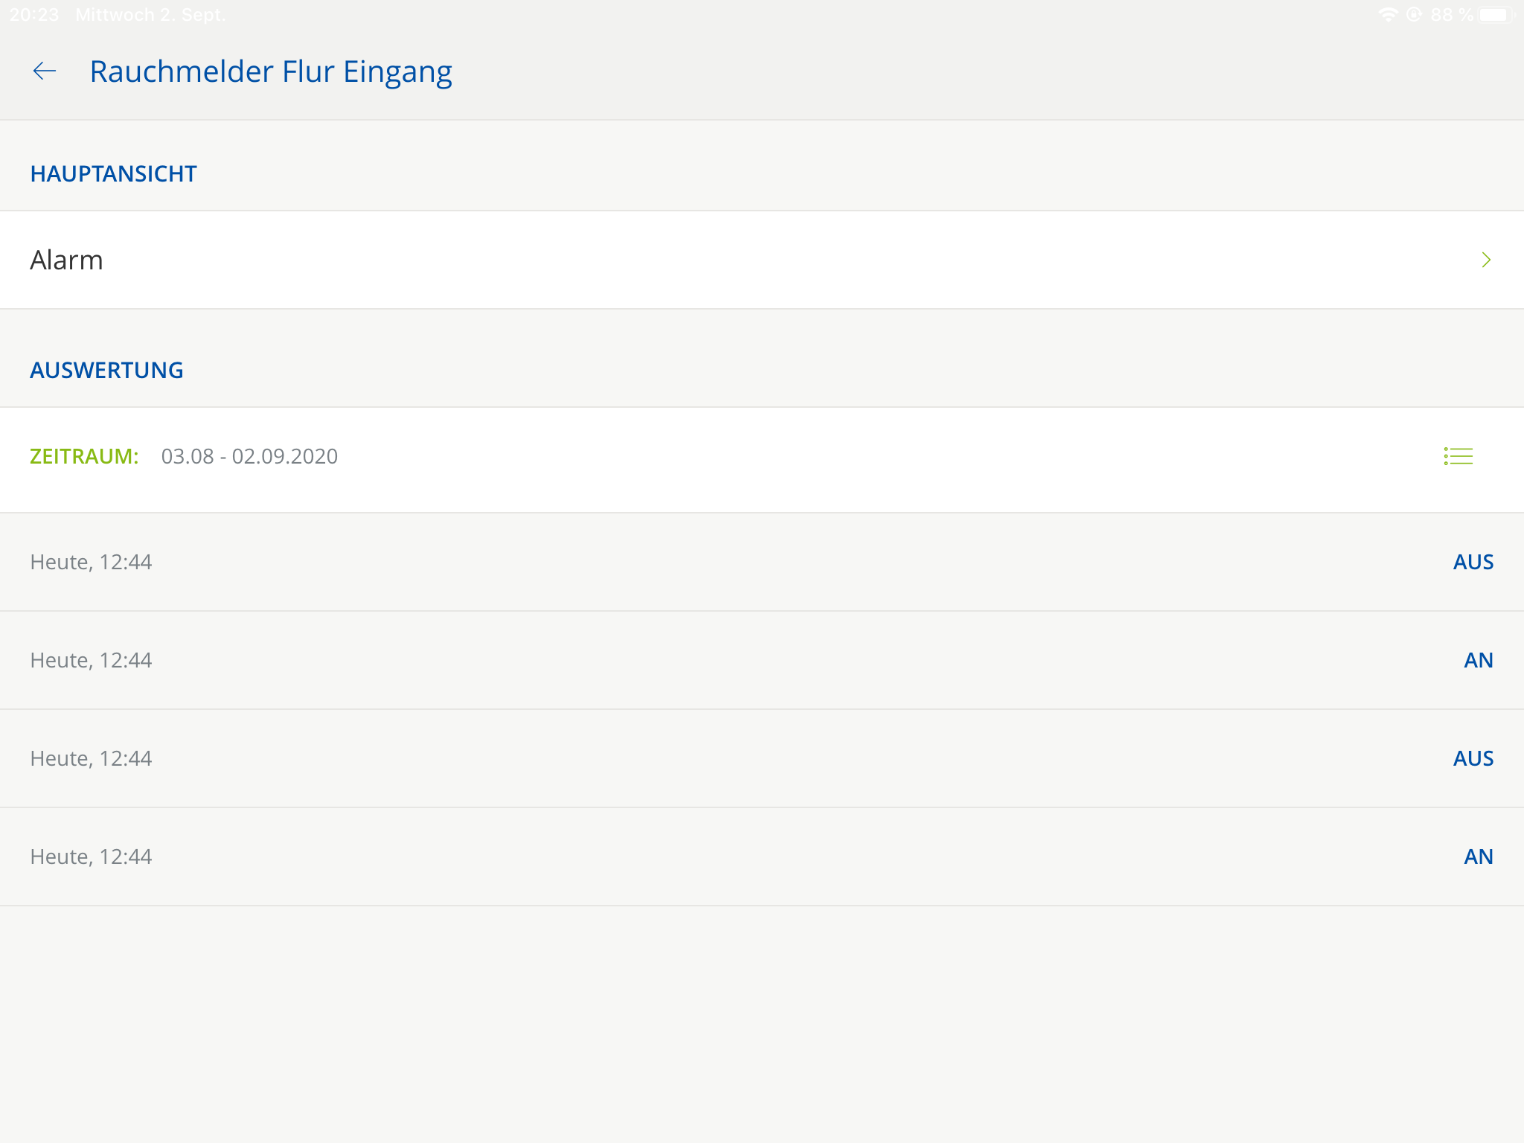Select the topmost AUS log entry
Screen dimensions: 1524x1143
pos(1473,562)
